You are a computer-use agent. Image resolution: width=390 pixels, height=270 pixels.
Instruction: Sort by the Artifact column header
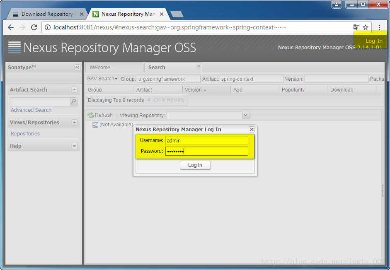pos(157,89)
